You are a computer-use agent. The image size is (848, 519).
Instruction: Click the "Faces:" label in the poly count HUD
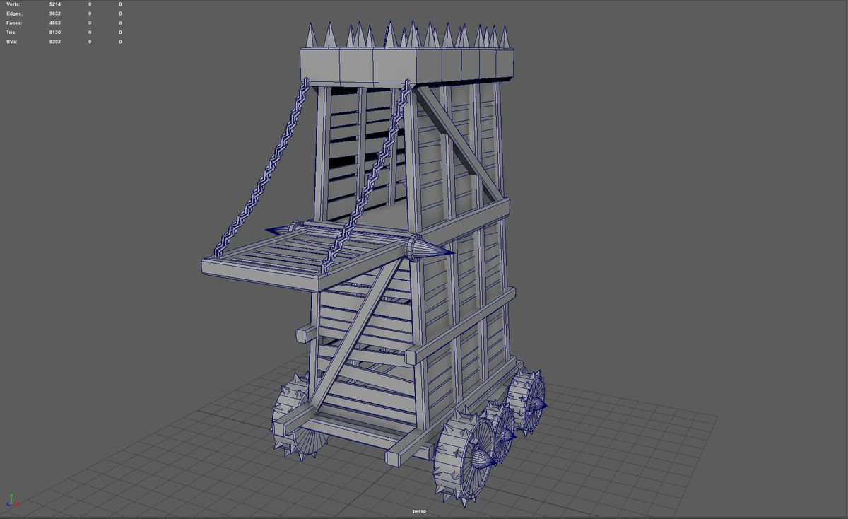14,23
